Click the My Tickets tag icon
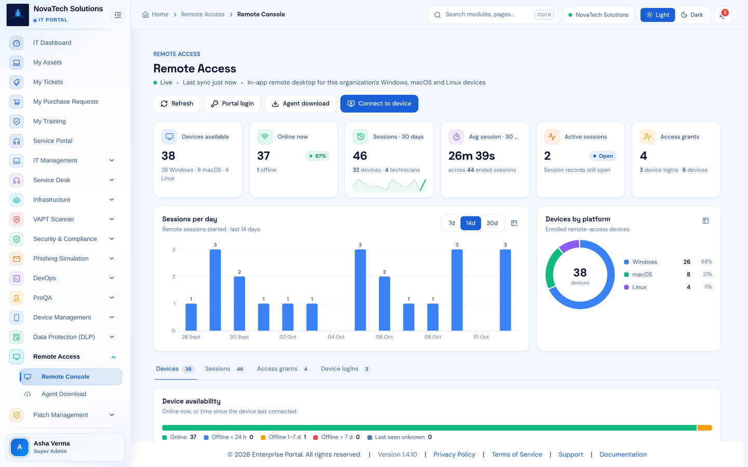The height and width of the screenshot is (467, 748). point(17,82)
